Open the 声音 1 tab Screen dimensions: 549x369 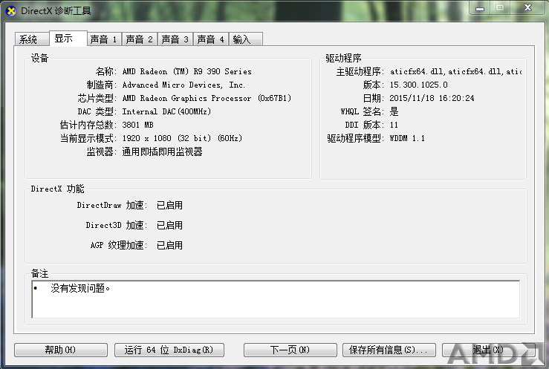click(104, 39)
